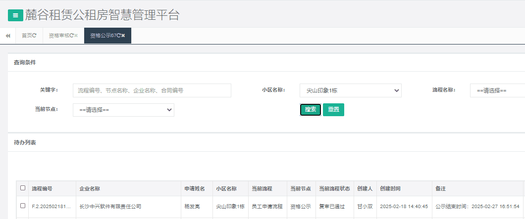Close the 资格公示67 tab with its X

pos(123,36)
